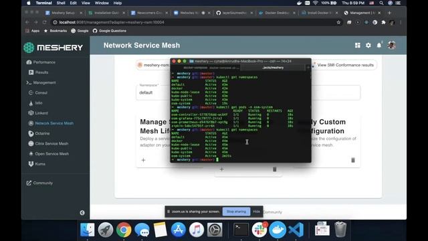Viewport: 428px width, 241px height.
Task: Click plus icon on the middle card
Action: [221, 169]
